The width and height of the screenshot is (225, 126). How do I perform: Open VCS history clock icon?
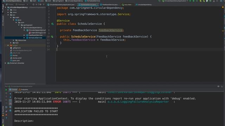point(207,1)
